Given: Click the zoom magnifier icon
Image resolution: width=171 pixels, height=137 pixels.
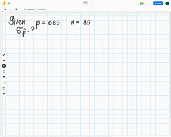Looking at the screenshot, I should pyautogui.click(x=16, y=9).
